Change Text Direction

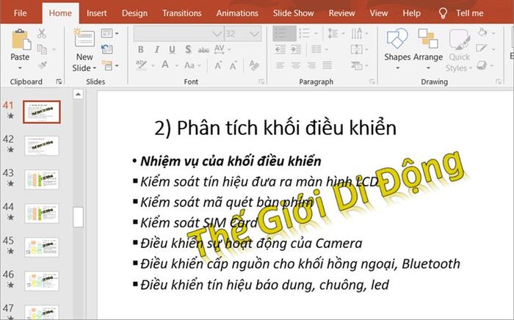(x=360, y=34)
